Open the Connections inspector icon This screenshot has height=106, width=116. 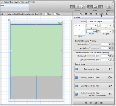point(106,14)
